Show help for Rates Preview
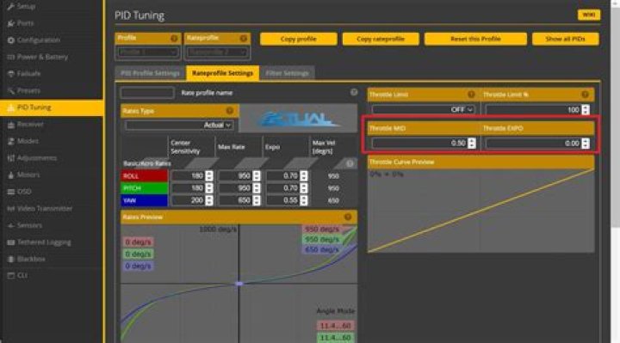 348,217
